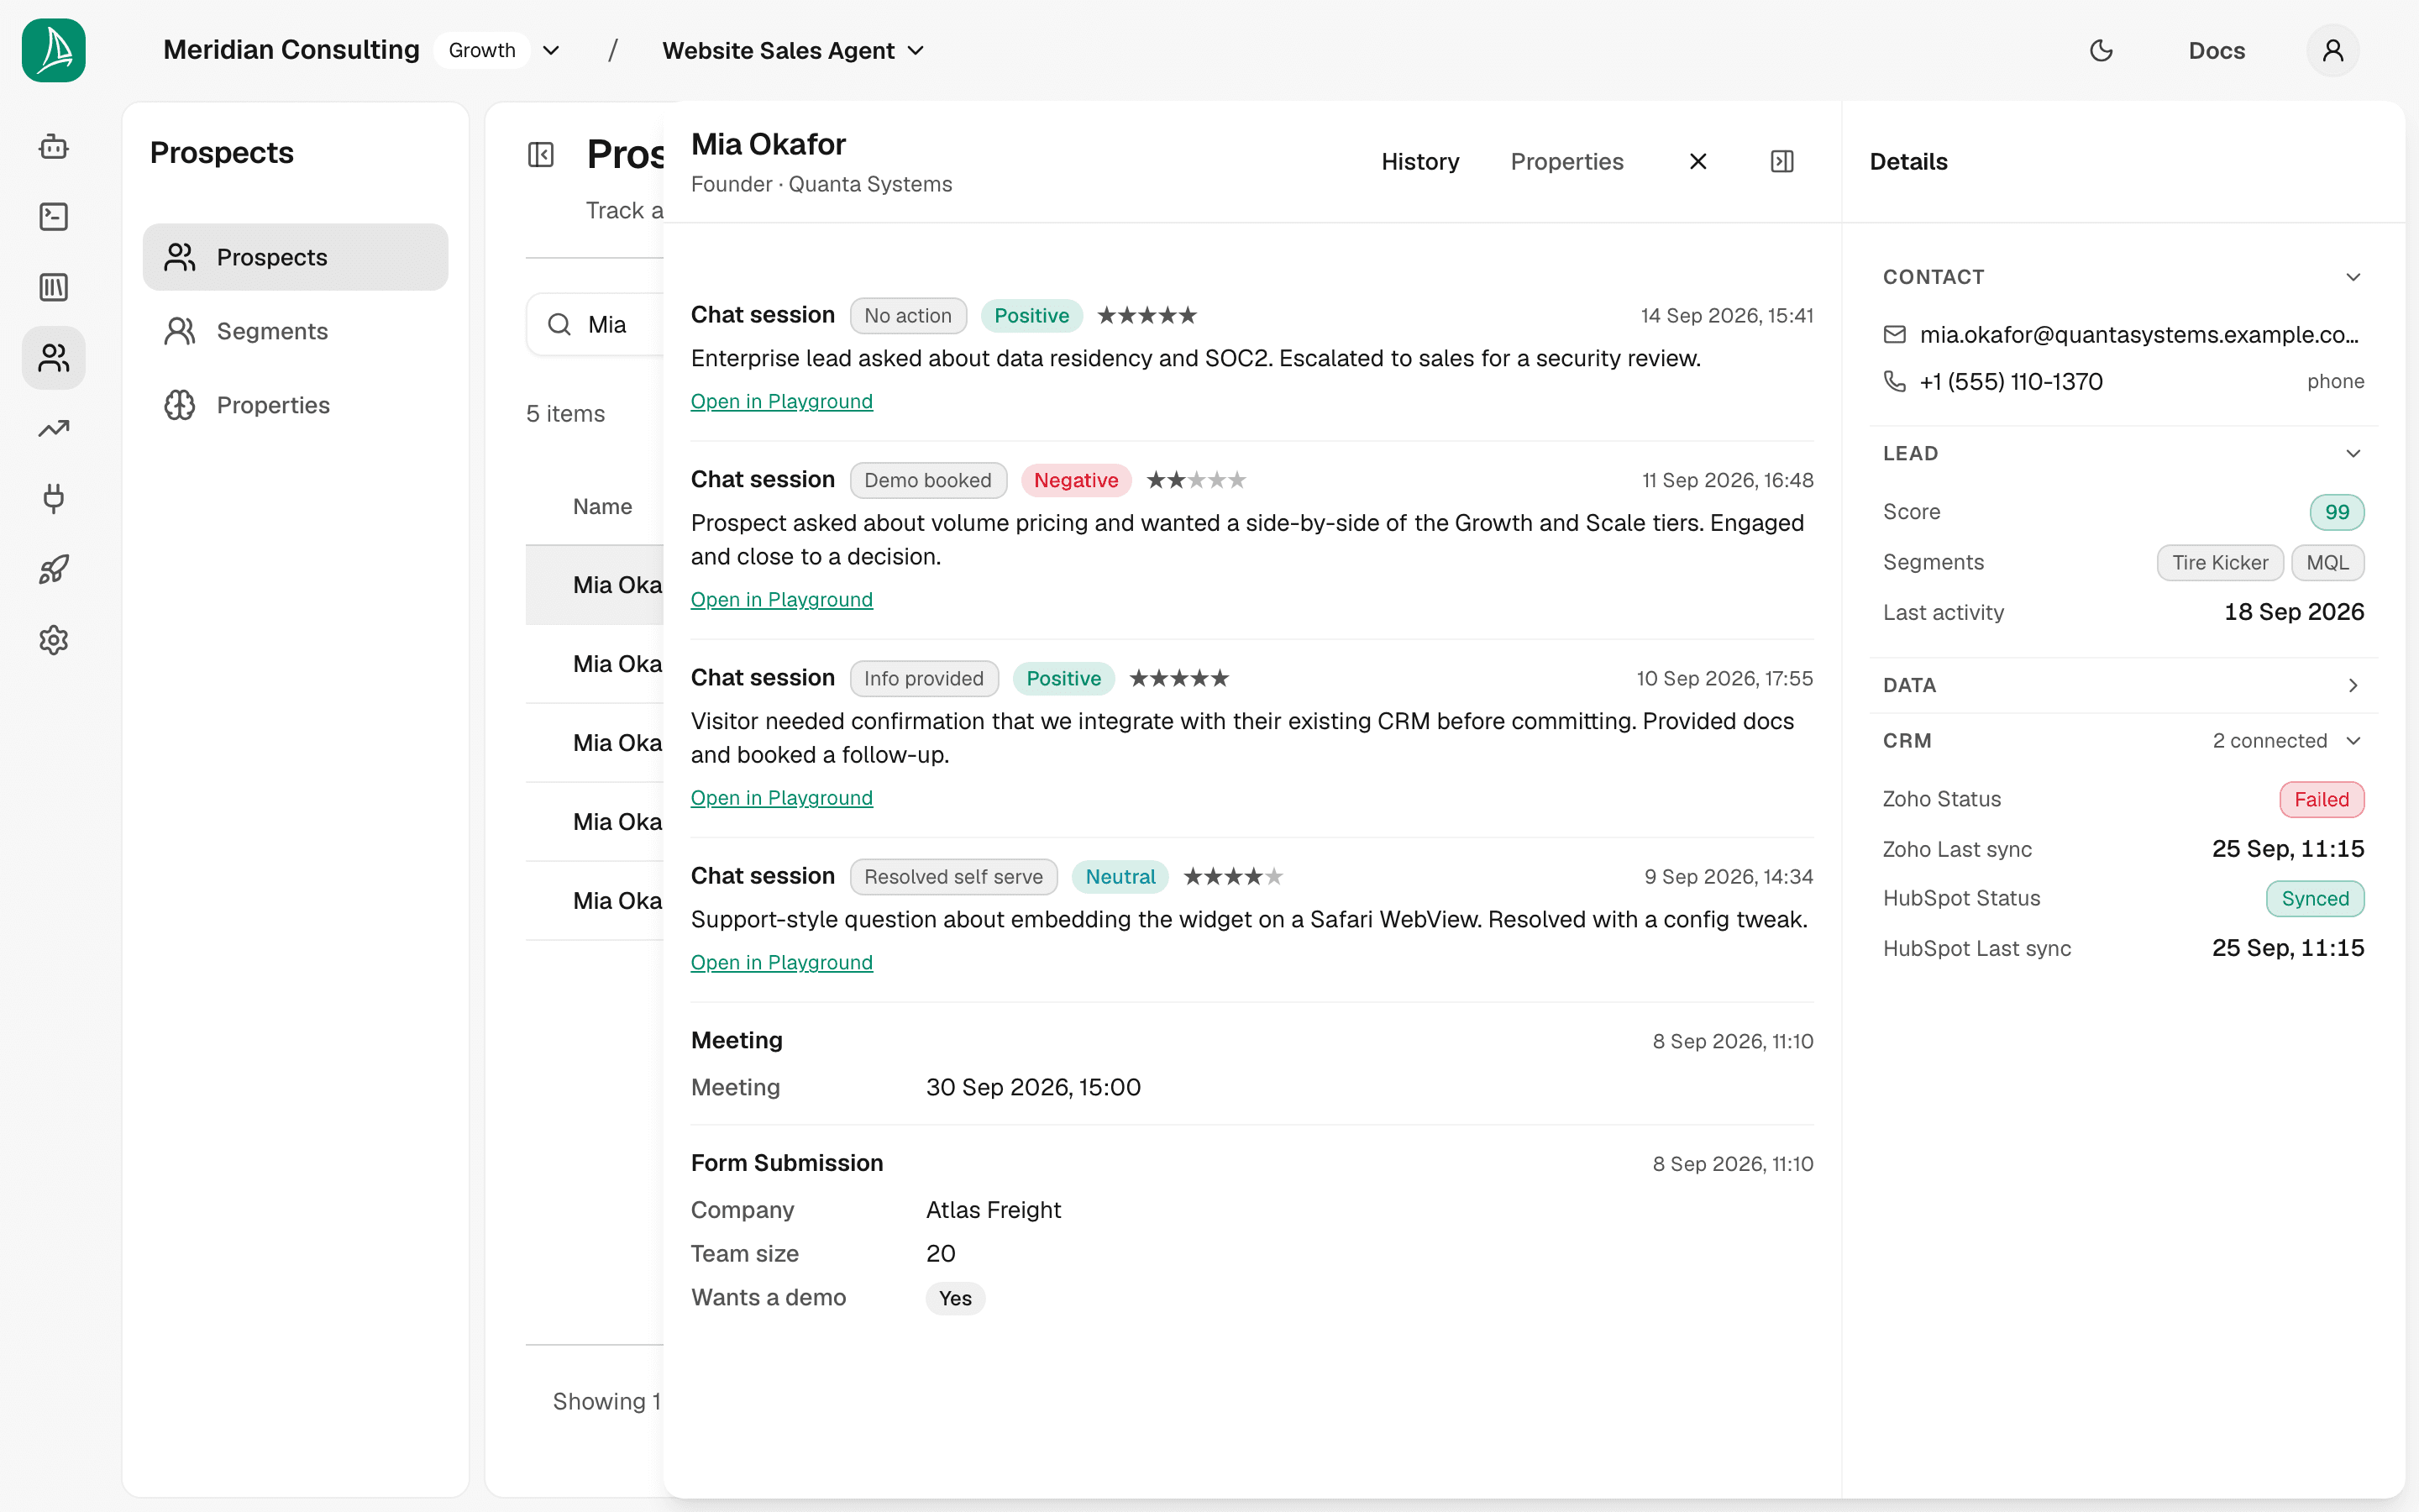Open the integrations plug sidebar icon
Screen dimensions: 2419x1512
[x=54, y=499]
